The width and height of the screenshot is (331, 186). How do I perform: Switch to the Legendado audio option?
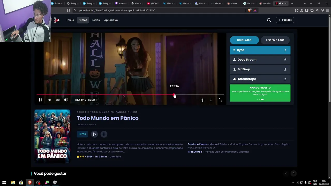coord(275,40)
